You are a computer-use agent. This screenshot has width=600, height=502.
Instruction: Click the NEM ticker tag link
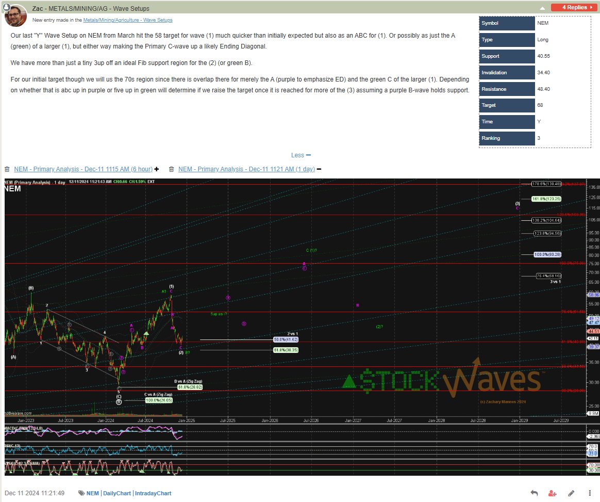point(93,493)
